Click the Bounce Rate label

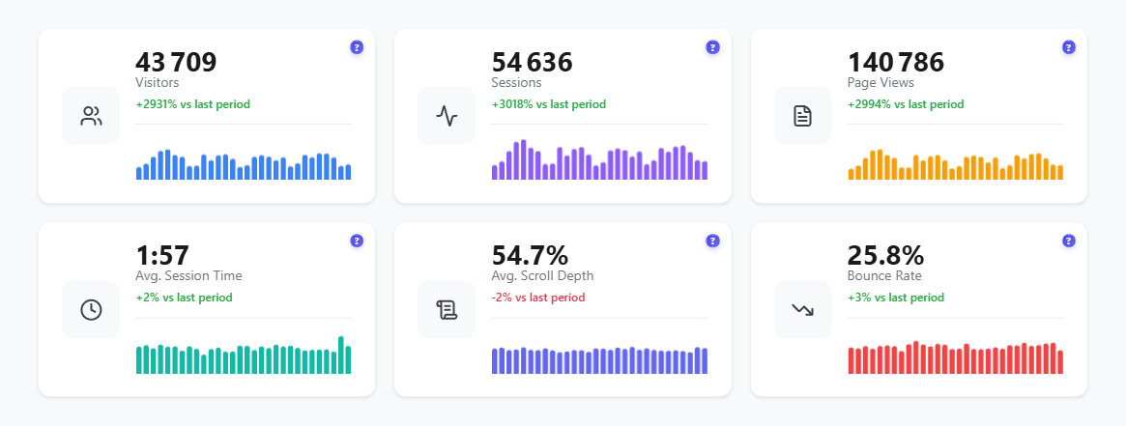pos(884,275)
